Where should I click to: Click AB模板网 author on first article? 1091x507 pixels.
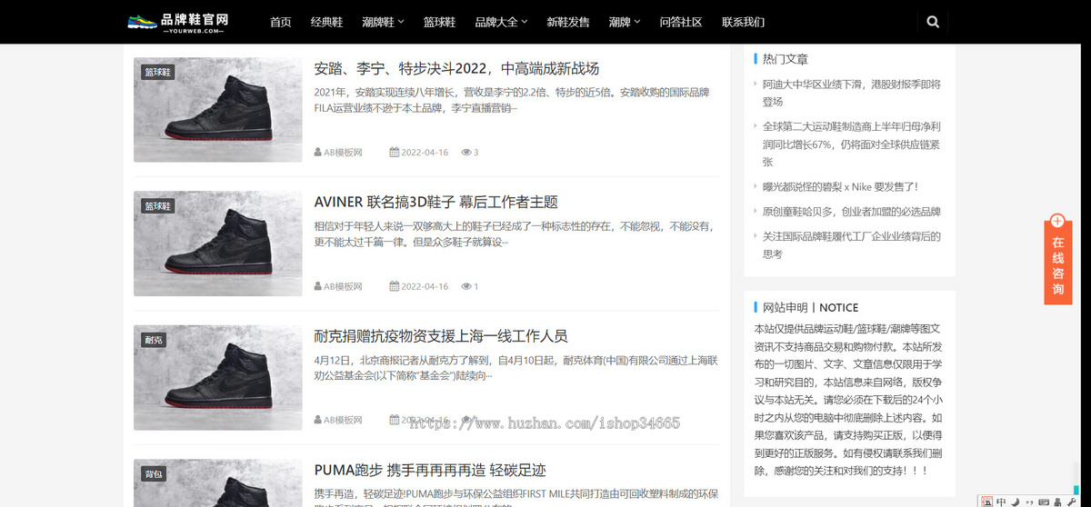click(344, 153)
